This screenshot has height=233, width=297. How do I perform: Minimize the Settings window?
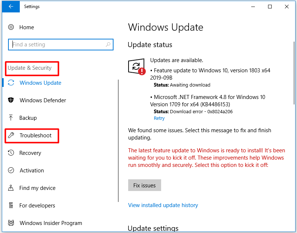(253, 7)
